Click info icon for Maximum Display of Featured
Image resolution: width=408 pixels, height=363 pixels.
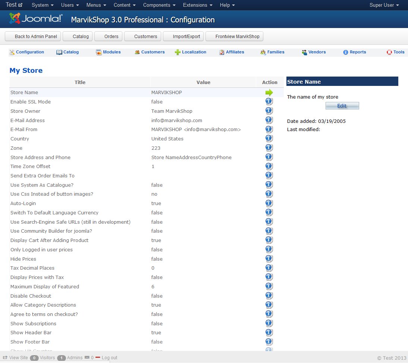269,286
